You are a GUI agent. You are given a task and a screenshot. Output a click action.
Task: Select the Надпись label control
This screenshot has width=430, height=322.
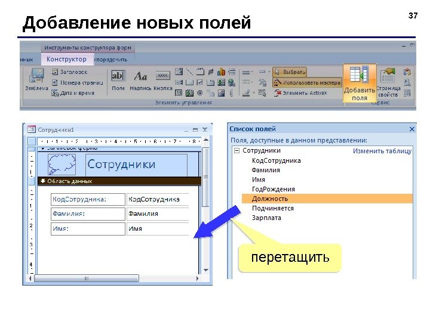point(140,80)
